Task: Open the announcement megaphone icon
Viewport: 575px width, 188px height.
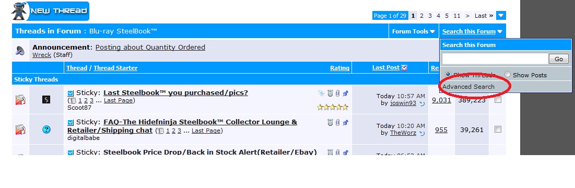Action: (20, 51)
